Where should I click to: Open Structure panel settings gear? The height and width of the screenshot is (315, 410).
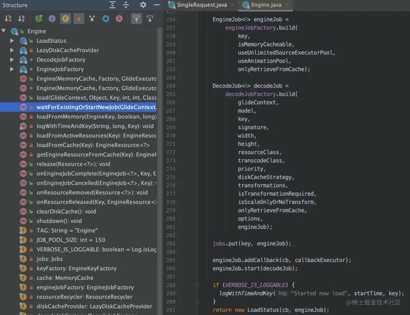click(x=143, y=5)
